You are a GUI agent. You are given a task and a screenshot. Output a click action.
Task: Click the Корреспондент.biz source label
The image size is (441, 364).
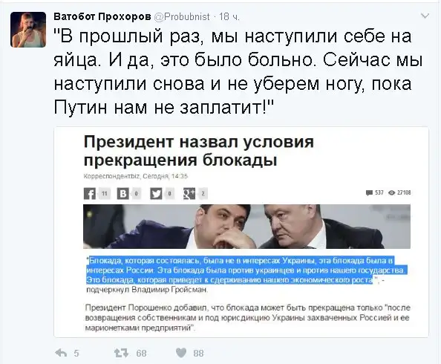pyautogui.click(x=111, y=176)
